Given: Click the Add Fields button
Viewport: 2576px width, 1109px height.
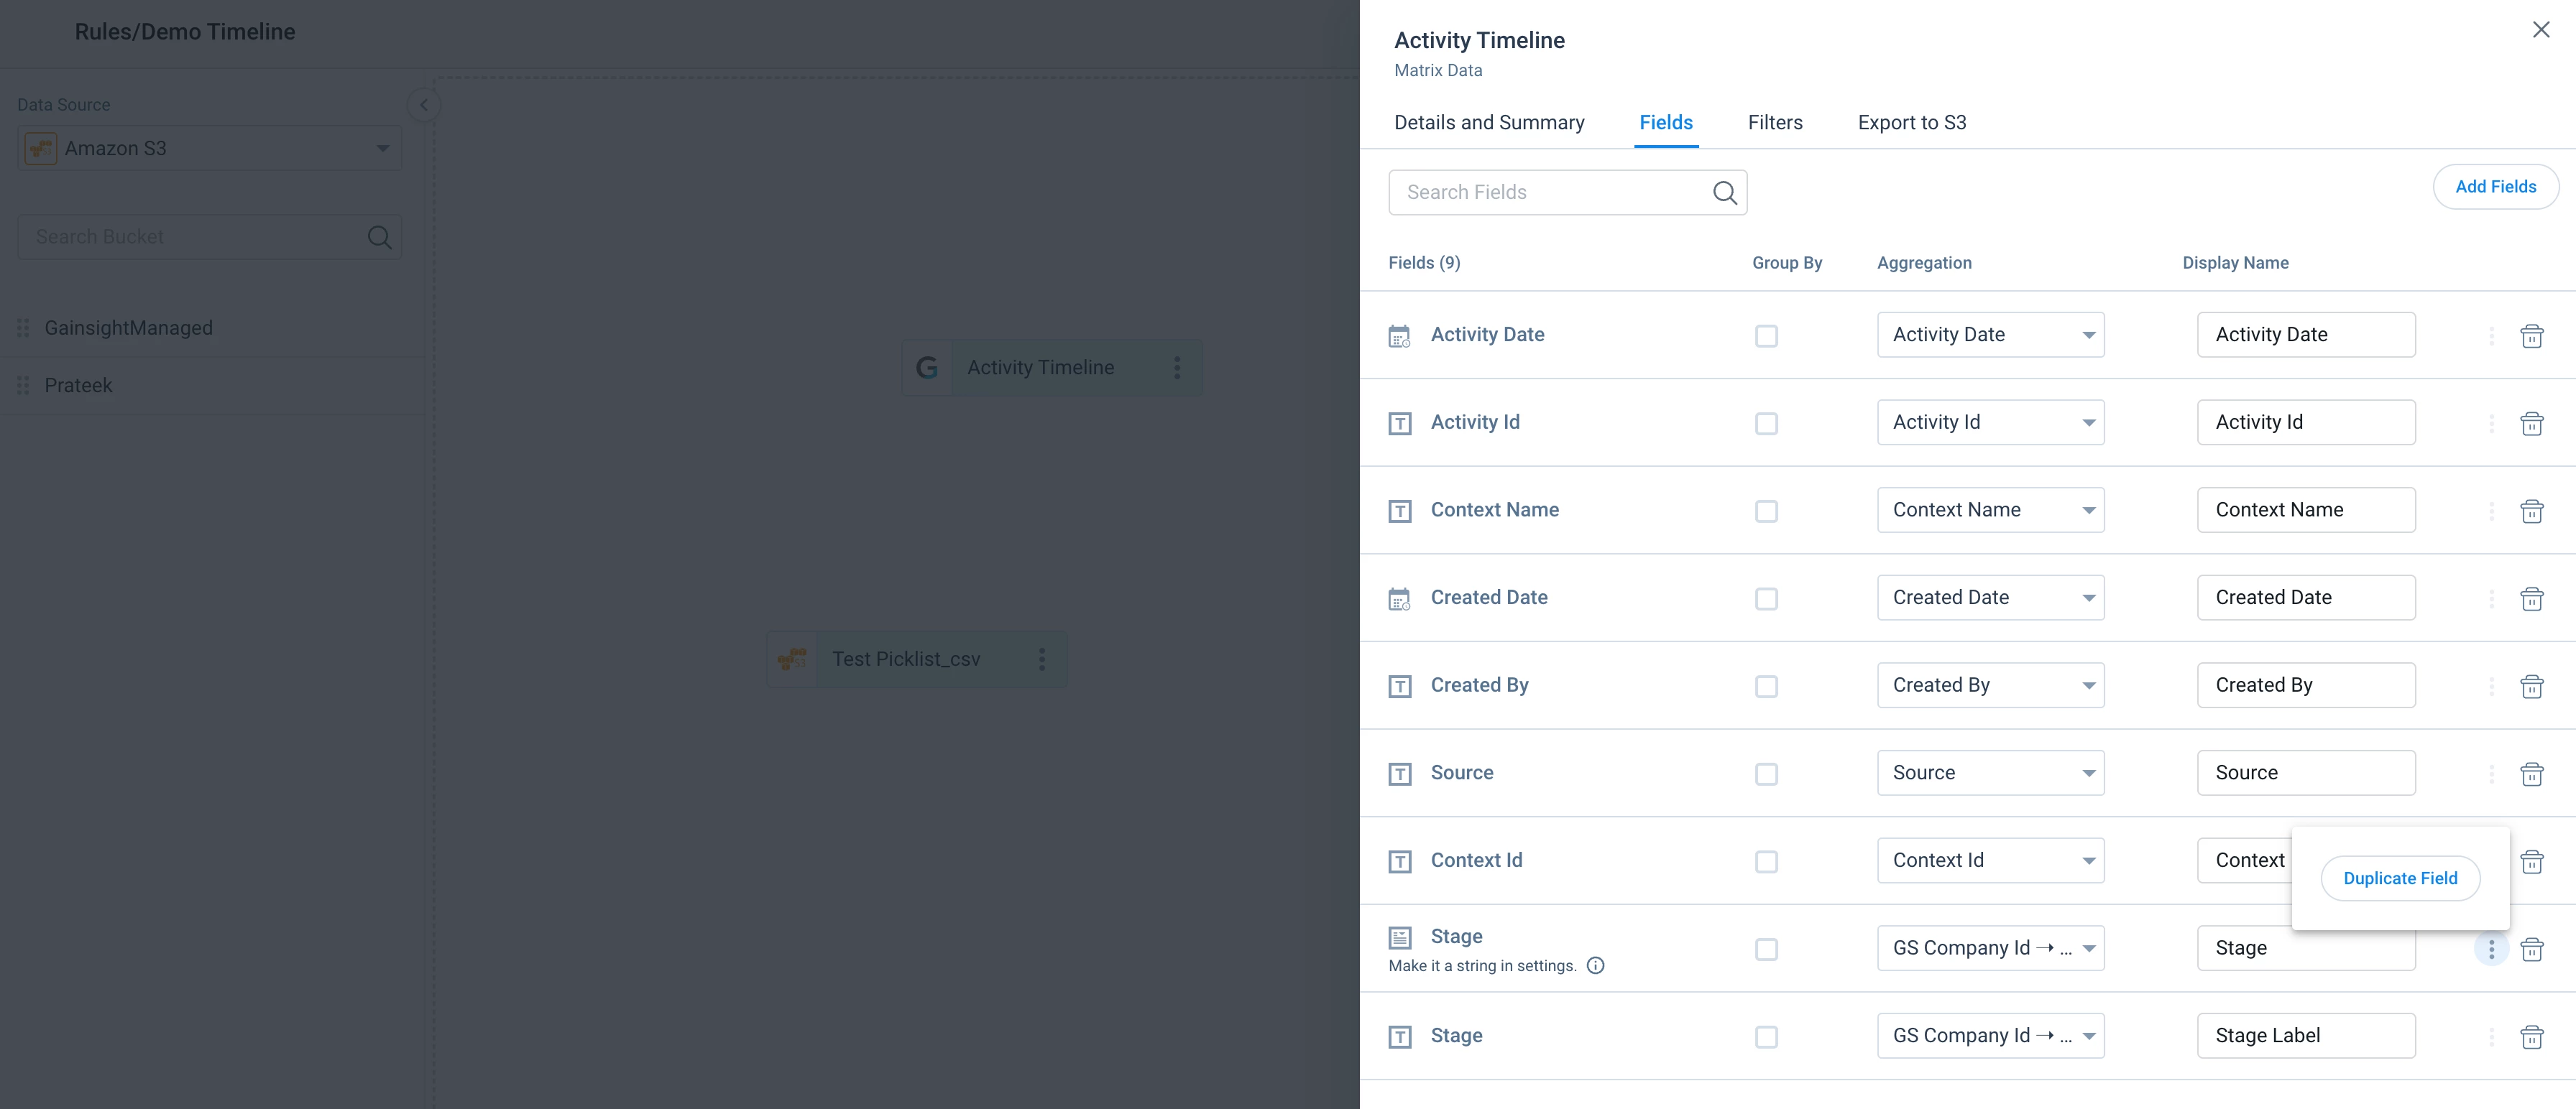Looking at the screenshot, I should tap(2495, 187).
